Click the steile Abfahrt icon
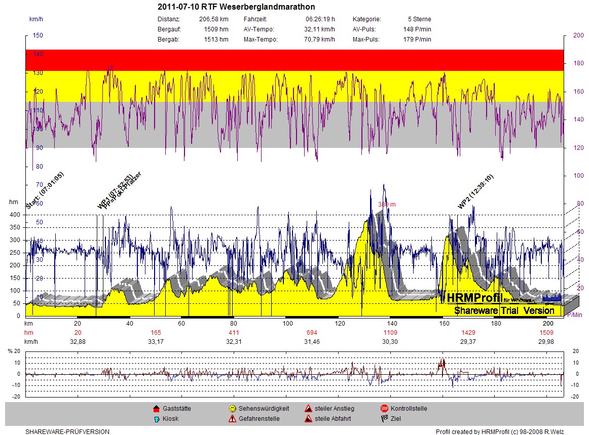 308,419
